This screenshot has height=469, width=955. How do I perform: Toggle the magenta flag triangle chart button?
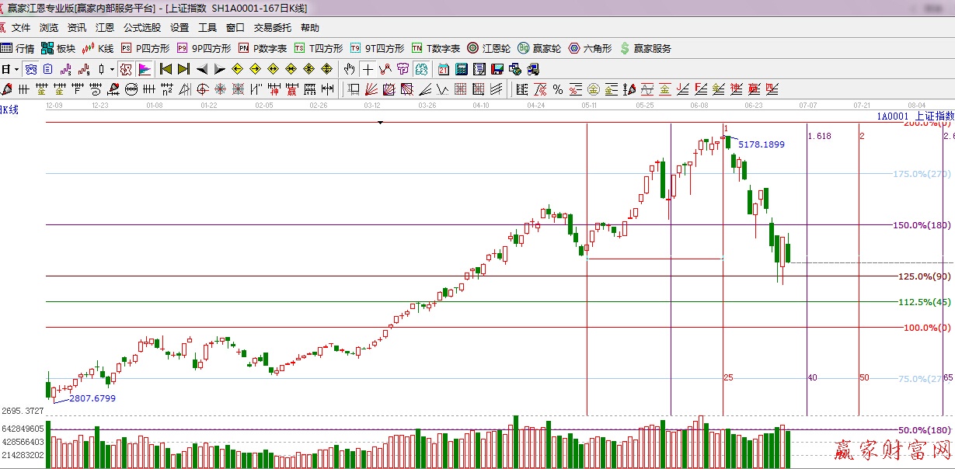(x=145, y=69)
